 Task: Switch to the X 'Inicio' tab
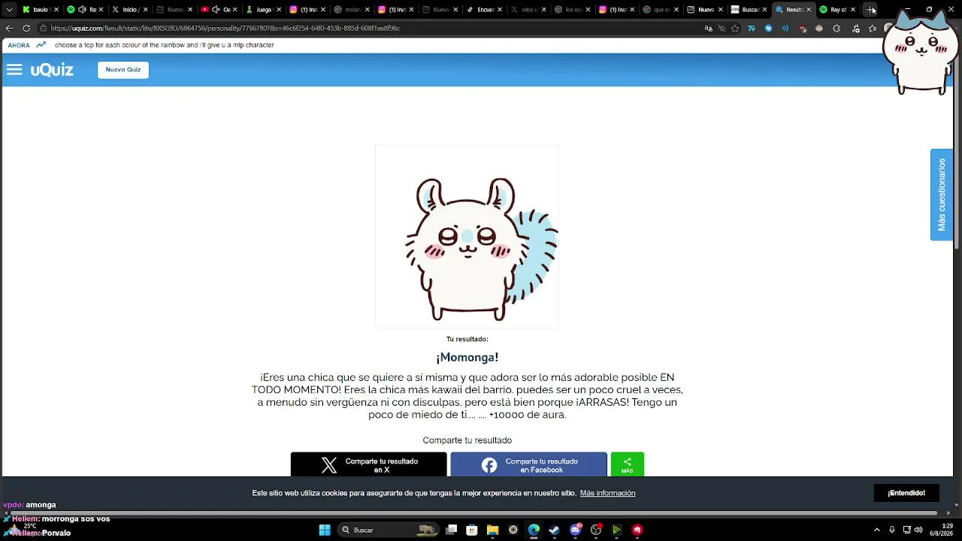(128, 10)
